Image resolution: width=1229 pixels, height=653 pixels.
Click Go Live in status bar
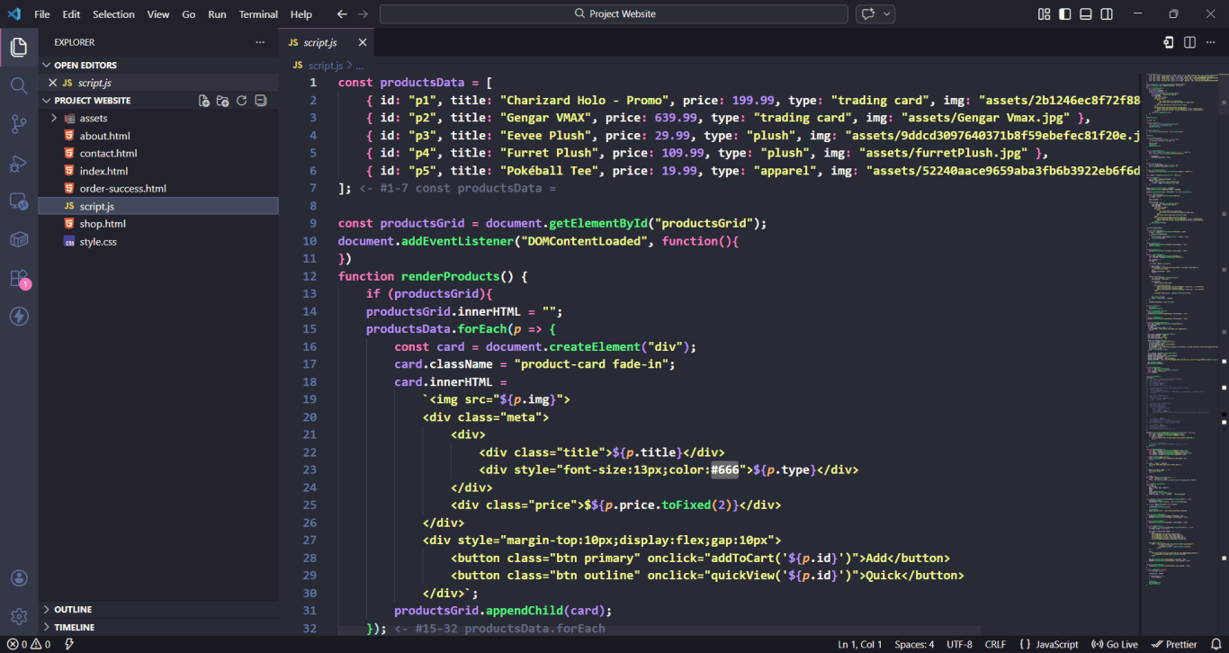click(1115, 644)
